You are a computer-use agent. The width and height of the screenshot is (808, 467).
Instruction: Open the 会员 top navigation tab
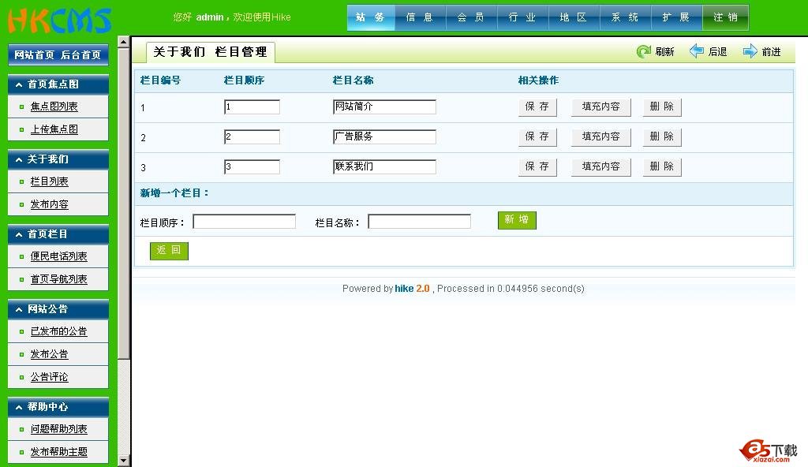[x=471, y=17]
